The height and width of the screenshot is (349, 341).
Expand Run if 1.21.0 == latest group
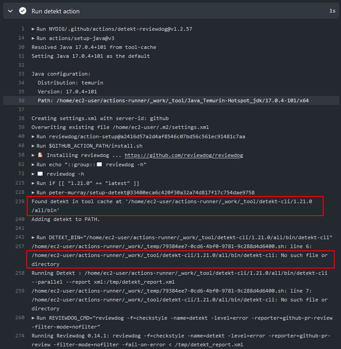click(33, 183)
